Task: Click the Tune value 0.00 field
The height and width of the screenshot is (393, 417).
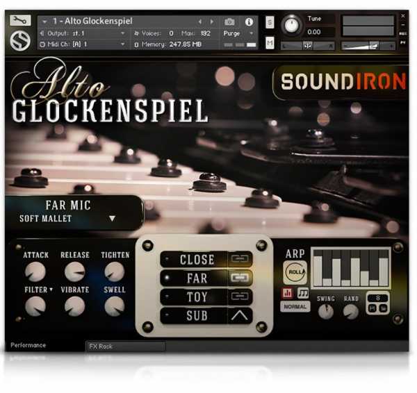Action: tap(314, 32)
